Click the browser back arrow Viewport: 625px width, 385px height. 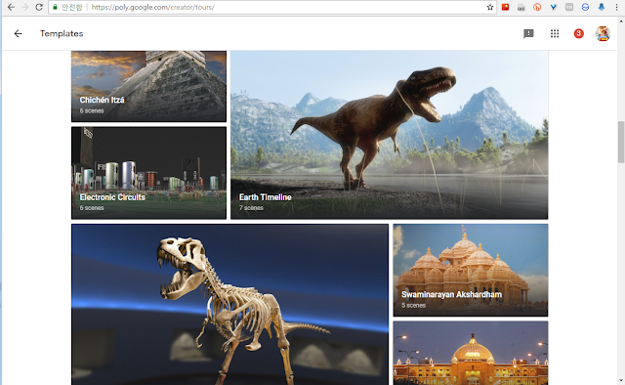click(x=11, y=7)
